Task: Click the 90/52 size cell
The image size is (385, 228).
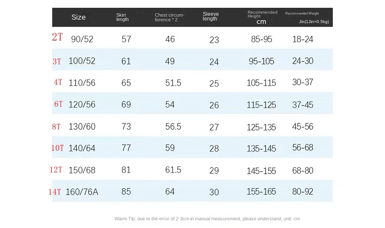Action: (82, 39)
